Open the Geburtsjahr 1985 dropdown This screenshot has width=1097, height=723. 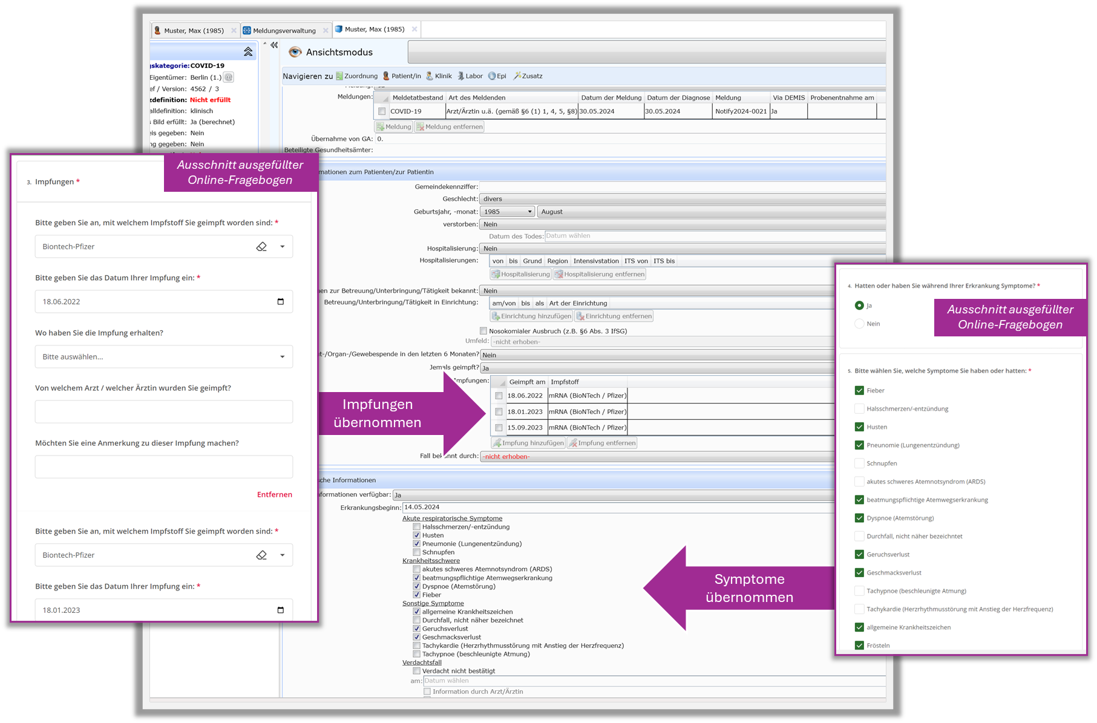530,212
